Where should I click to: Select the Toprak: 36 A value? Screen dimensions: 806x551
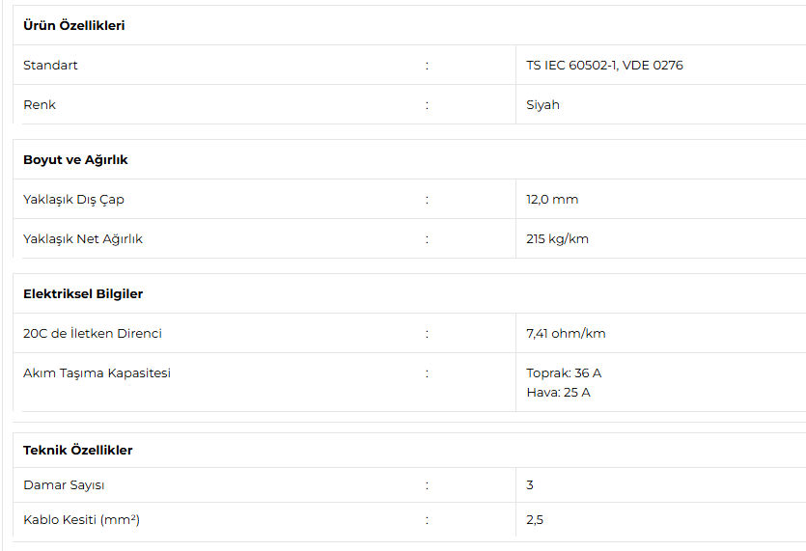564,373
